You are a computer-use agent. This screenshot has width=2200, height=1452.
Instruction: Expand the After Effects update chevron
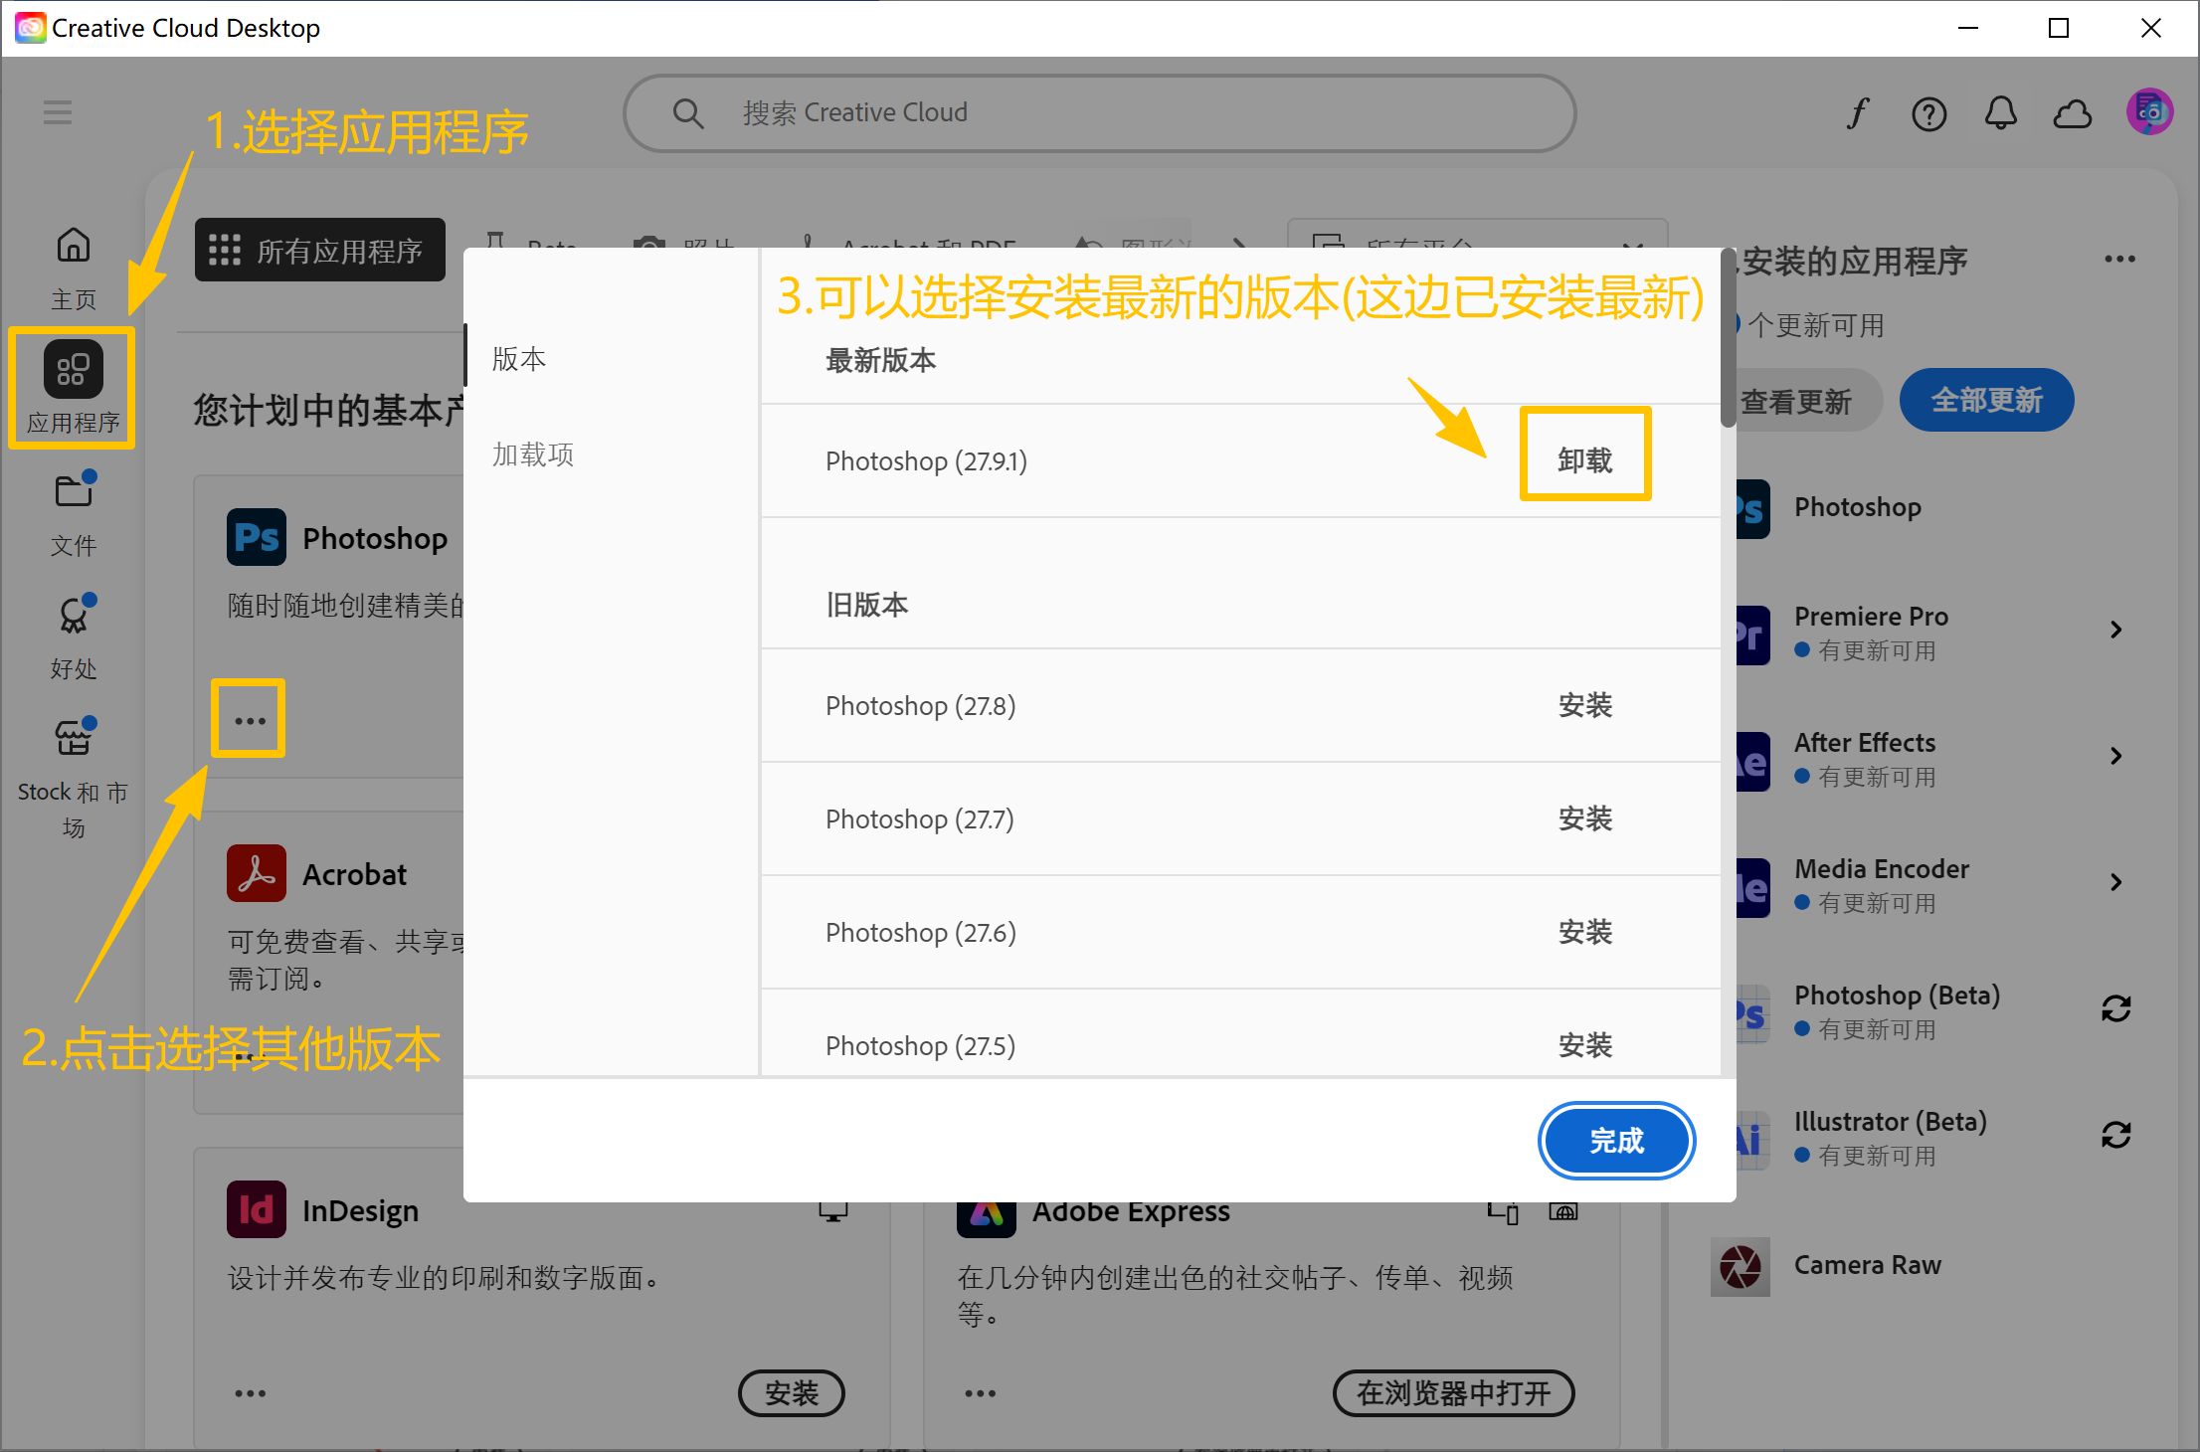click(2115, 756)
